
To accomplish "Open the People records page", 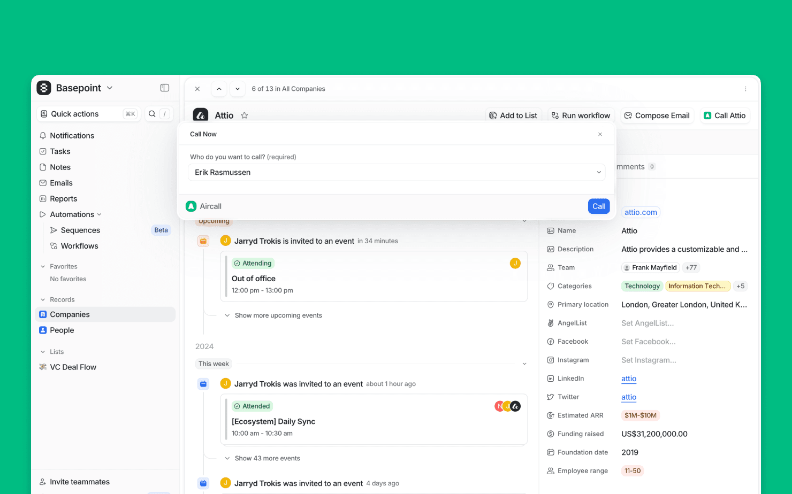I will [62, 330].
